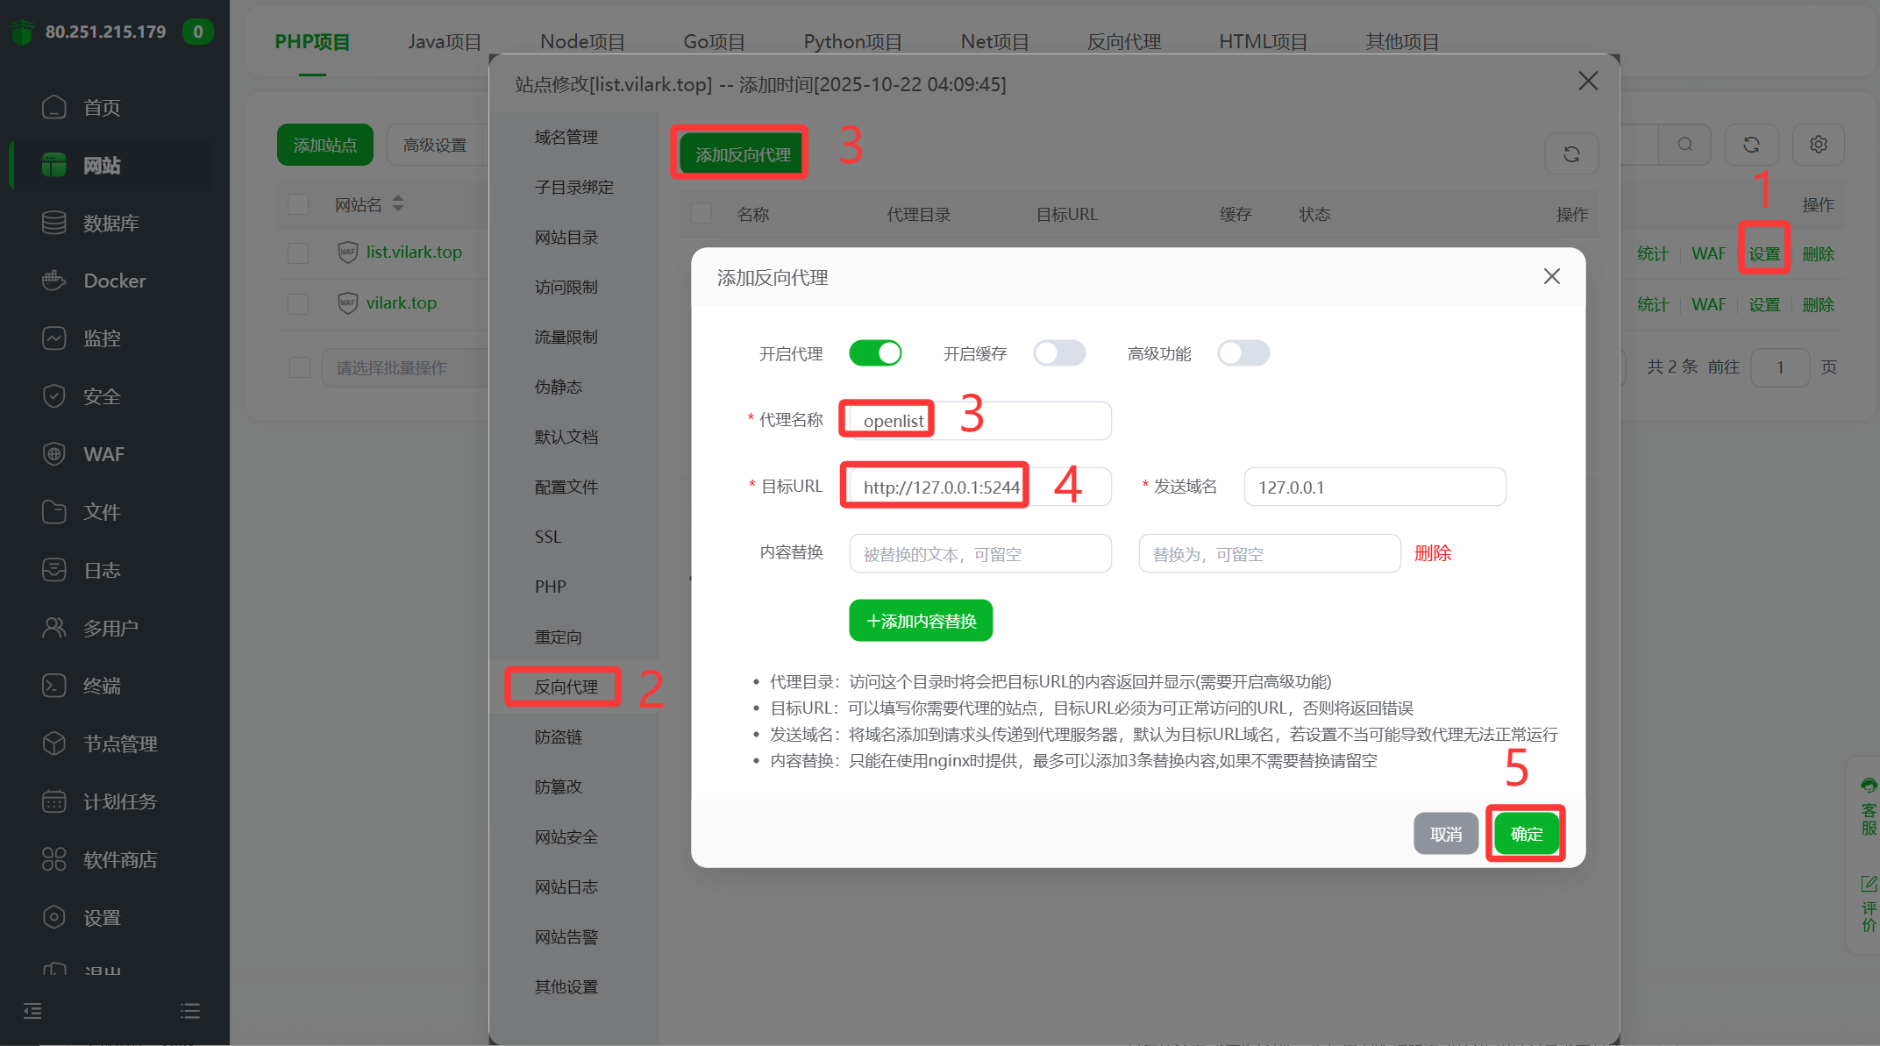Switch to the Java项目 tab

tap(445, 41)
